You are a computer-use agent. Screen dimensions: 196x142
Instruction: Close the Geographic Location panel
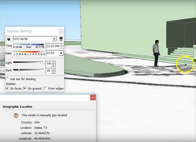[93, 97]
